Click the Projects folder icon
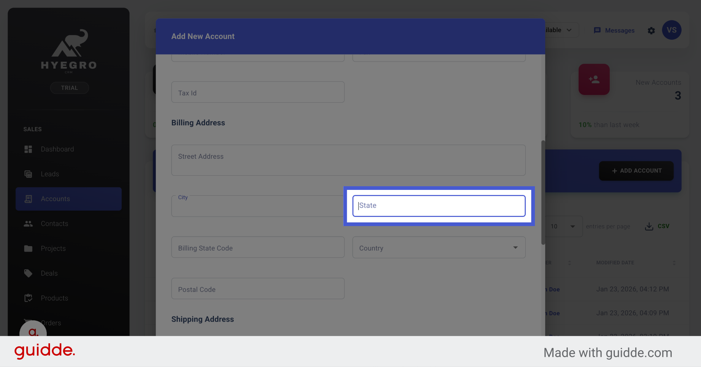701x367 pixels. coord(28,249)
